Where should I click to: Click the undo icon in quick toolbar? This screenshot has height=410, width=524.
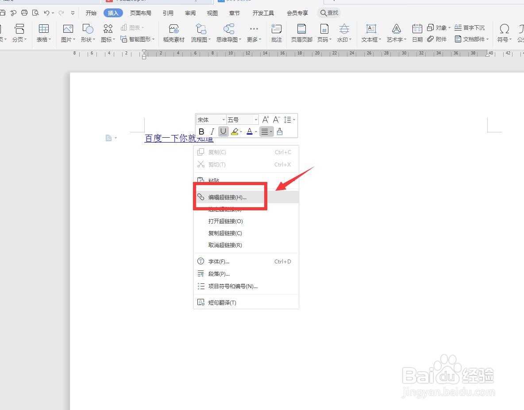(46, 13)
